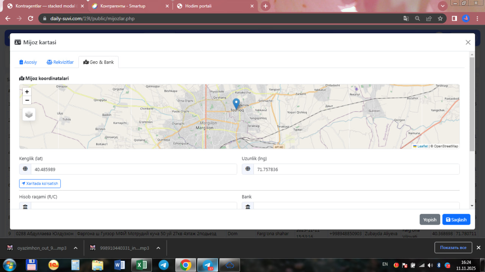This screenshot has height=272, width=485.
Task: Open the Google Translate page icon
Action: coord(406,19)
